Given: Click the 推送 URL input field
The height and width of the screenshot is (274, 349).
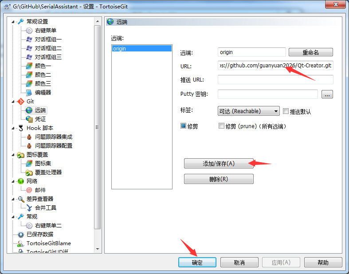Looking at the screenshot, I should tap(275, 80).
